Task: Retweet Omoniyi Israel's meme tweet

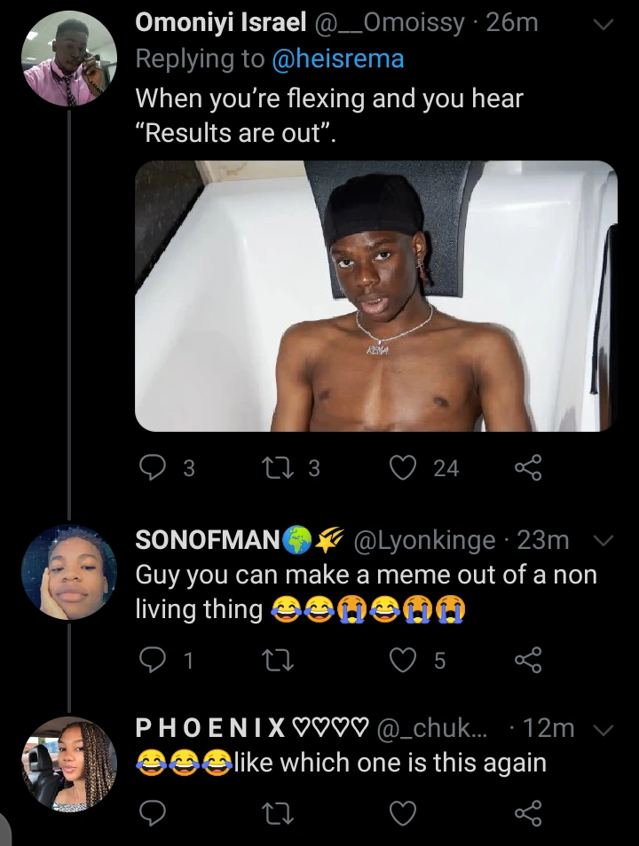Action: pos(278,467)
